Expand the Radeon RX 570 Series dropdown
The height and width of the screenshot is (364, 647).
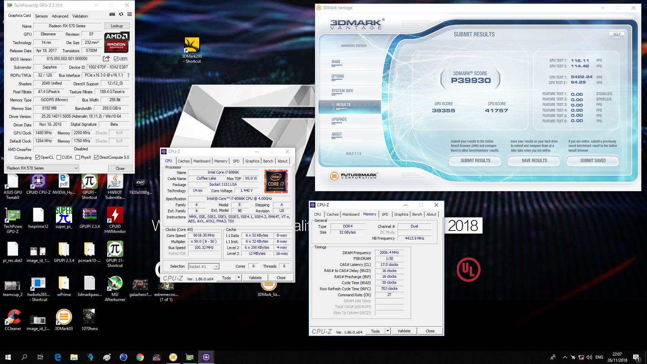[x=42, y=168]
